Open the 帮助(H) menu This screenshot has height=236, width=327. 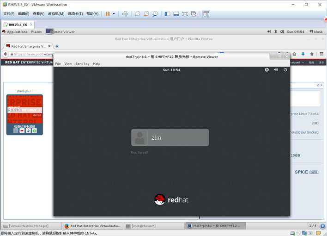(x=92, y=13)
